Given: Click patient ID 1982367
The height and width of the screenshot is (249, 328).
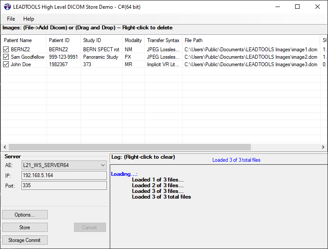Looking at the screenshot, I should (58, 64).
